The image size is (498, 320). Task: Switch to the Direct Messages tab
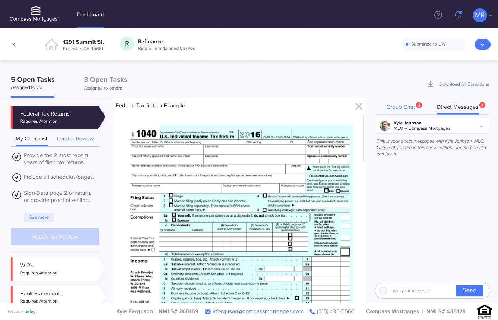(x=457, y=107)
